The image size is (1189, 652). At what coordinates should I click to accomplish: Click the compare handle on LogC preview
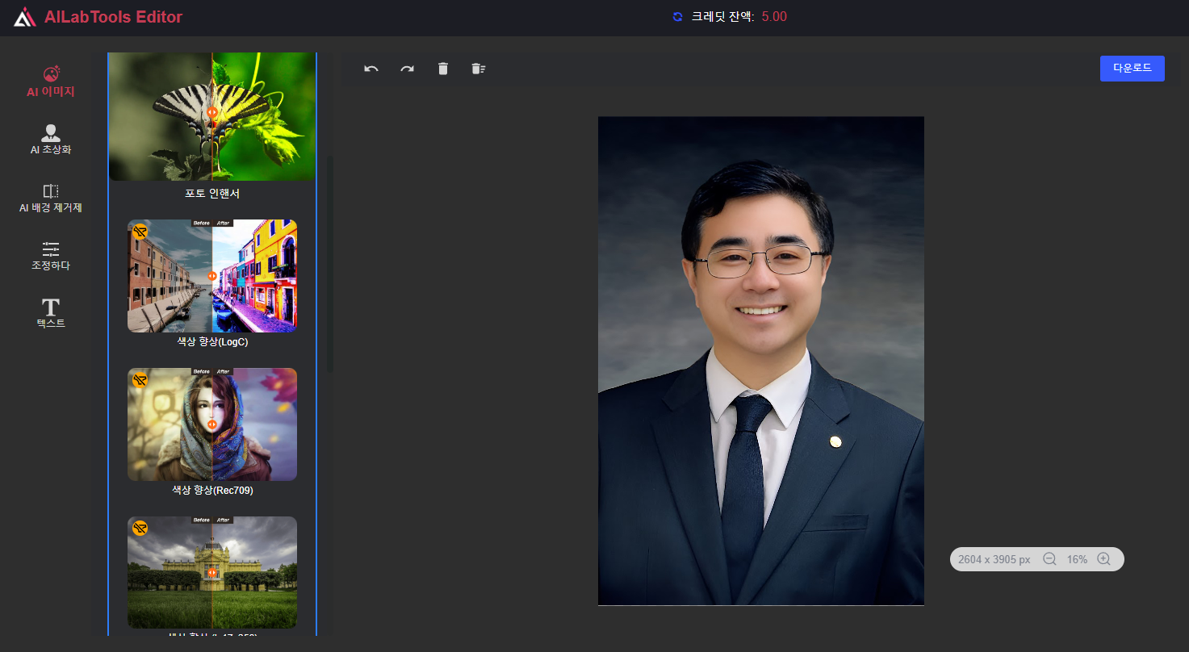[x=212, y=275]
